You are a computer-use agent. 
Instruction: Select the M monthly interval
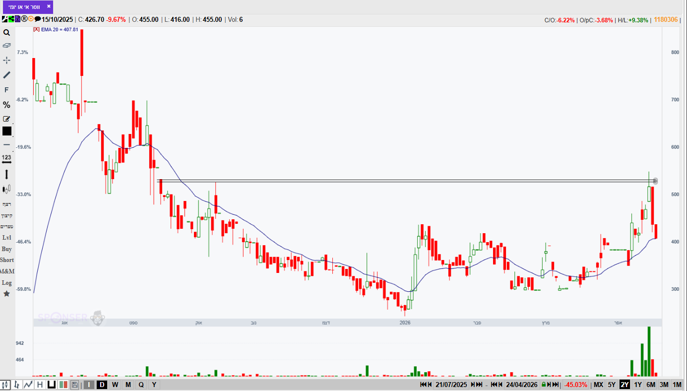[128, 385]
